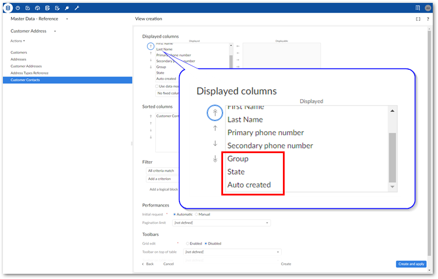This screenshot has width=438, height=279.
Task: Click the Displayed list scrollbar thumb
Action: [231, 62]
